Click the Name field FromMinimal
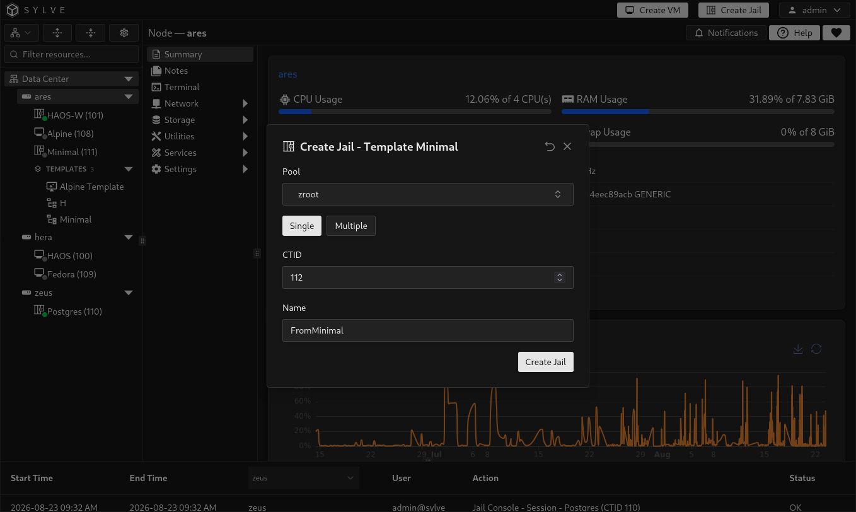856x512 pixels. coord(428,330)
